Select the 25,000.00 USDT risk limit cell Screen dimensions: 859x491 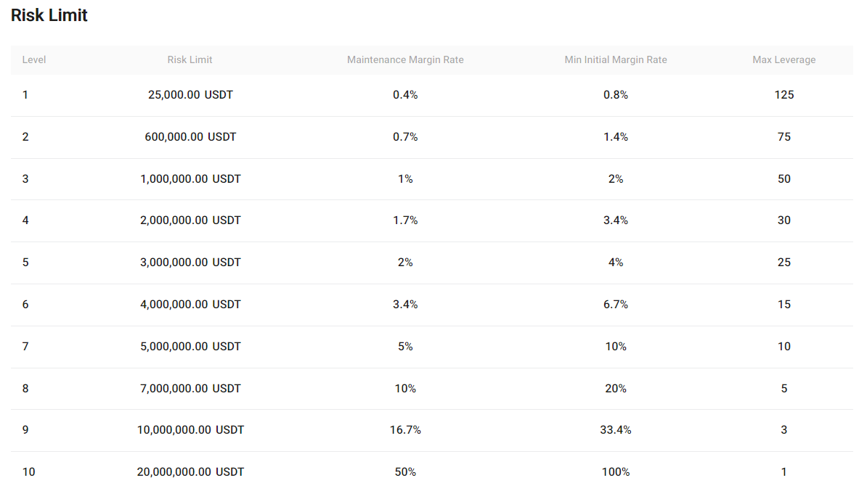190,95
